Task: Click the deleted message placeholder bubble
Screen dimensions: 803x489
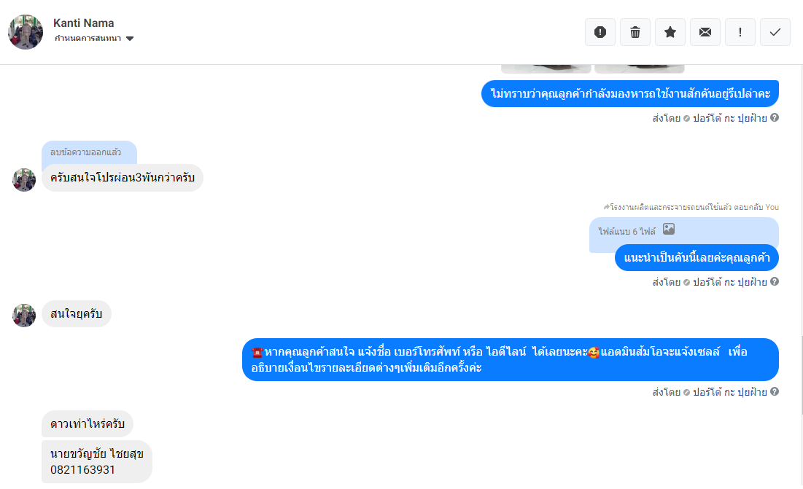Action: point(89,152)
